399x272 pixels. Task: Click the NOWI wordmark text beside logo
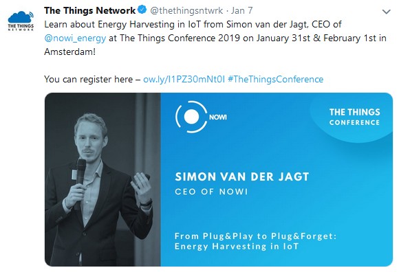pos(218,117)
